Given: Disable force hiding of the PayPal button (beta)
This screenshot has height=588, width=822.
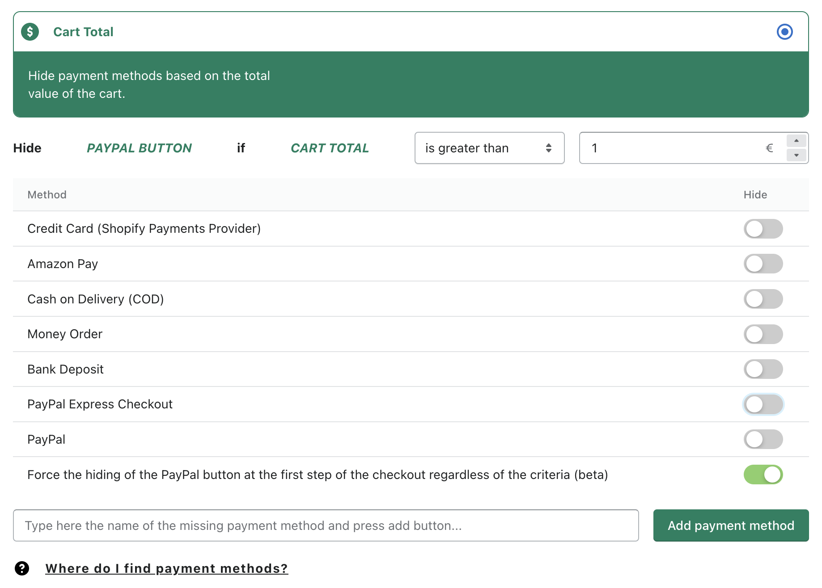Looking at the screenshot, I should click(763, 475).
